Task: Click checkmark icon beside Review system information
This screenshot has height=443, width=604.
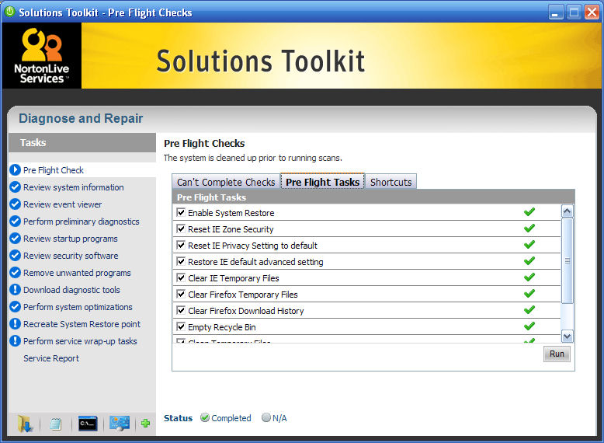Action: click(x=15, y=187)
